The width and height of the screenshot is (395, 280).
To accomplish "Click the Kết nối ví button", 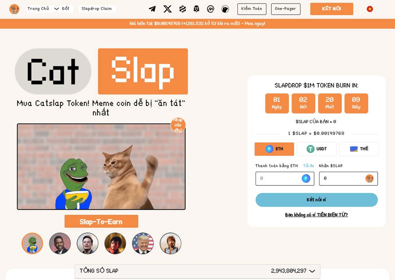I will pos(317,200).
